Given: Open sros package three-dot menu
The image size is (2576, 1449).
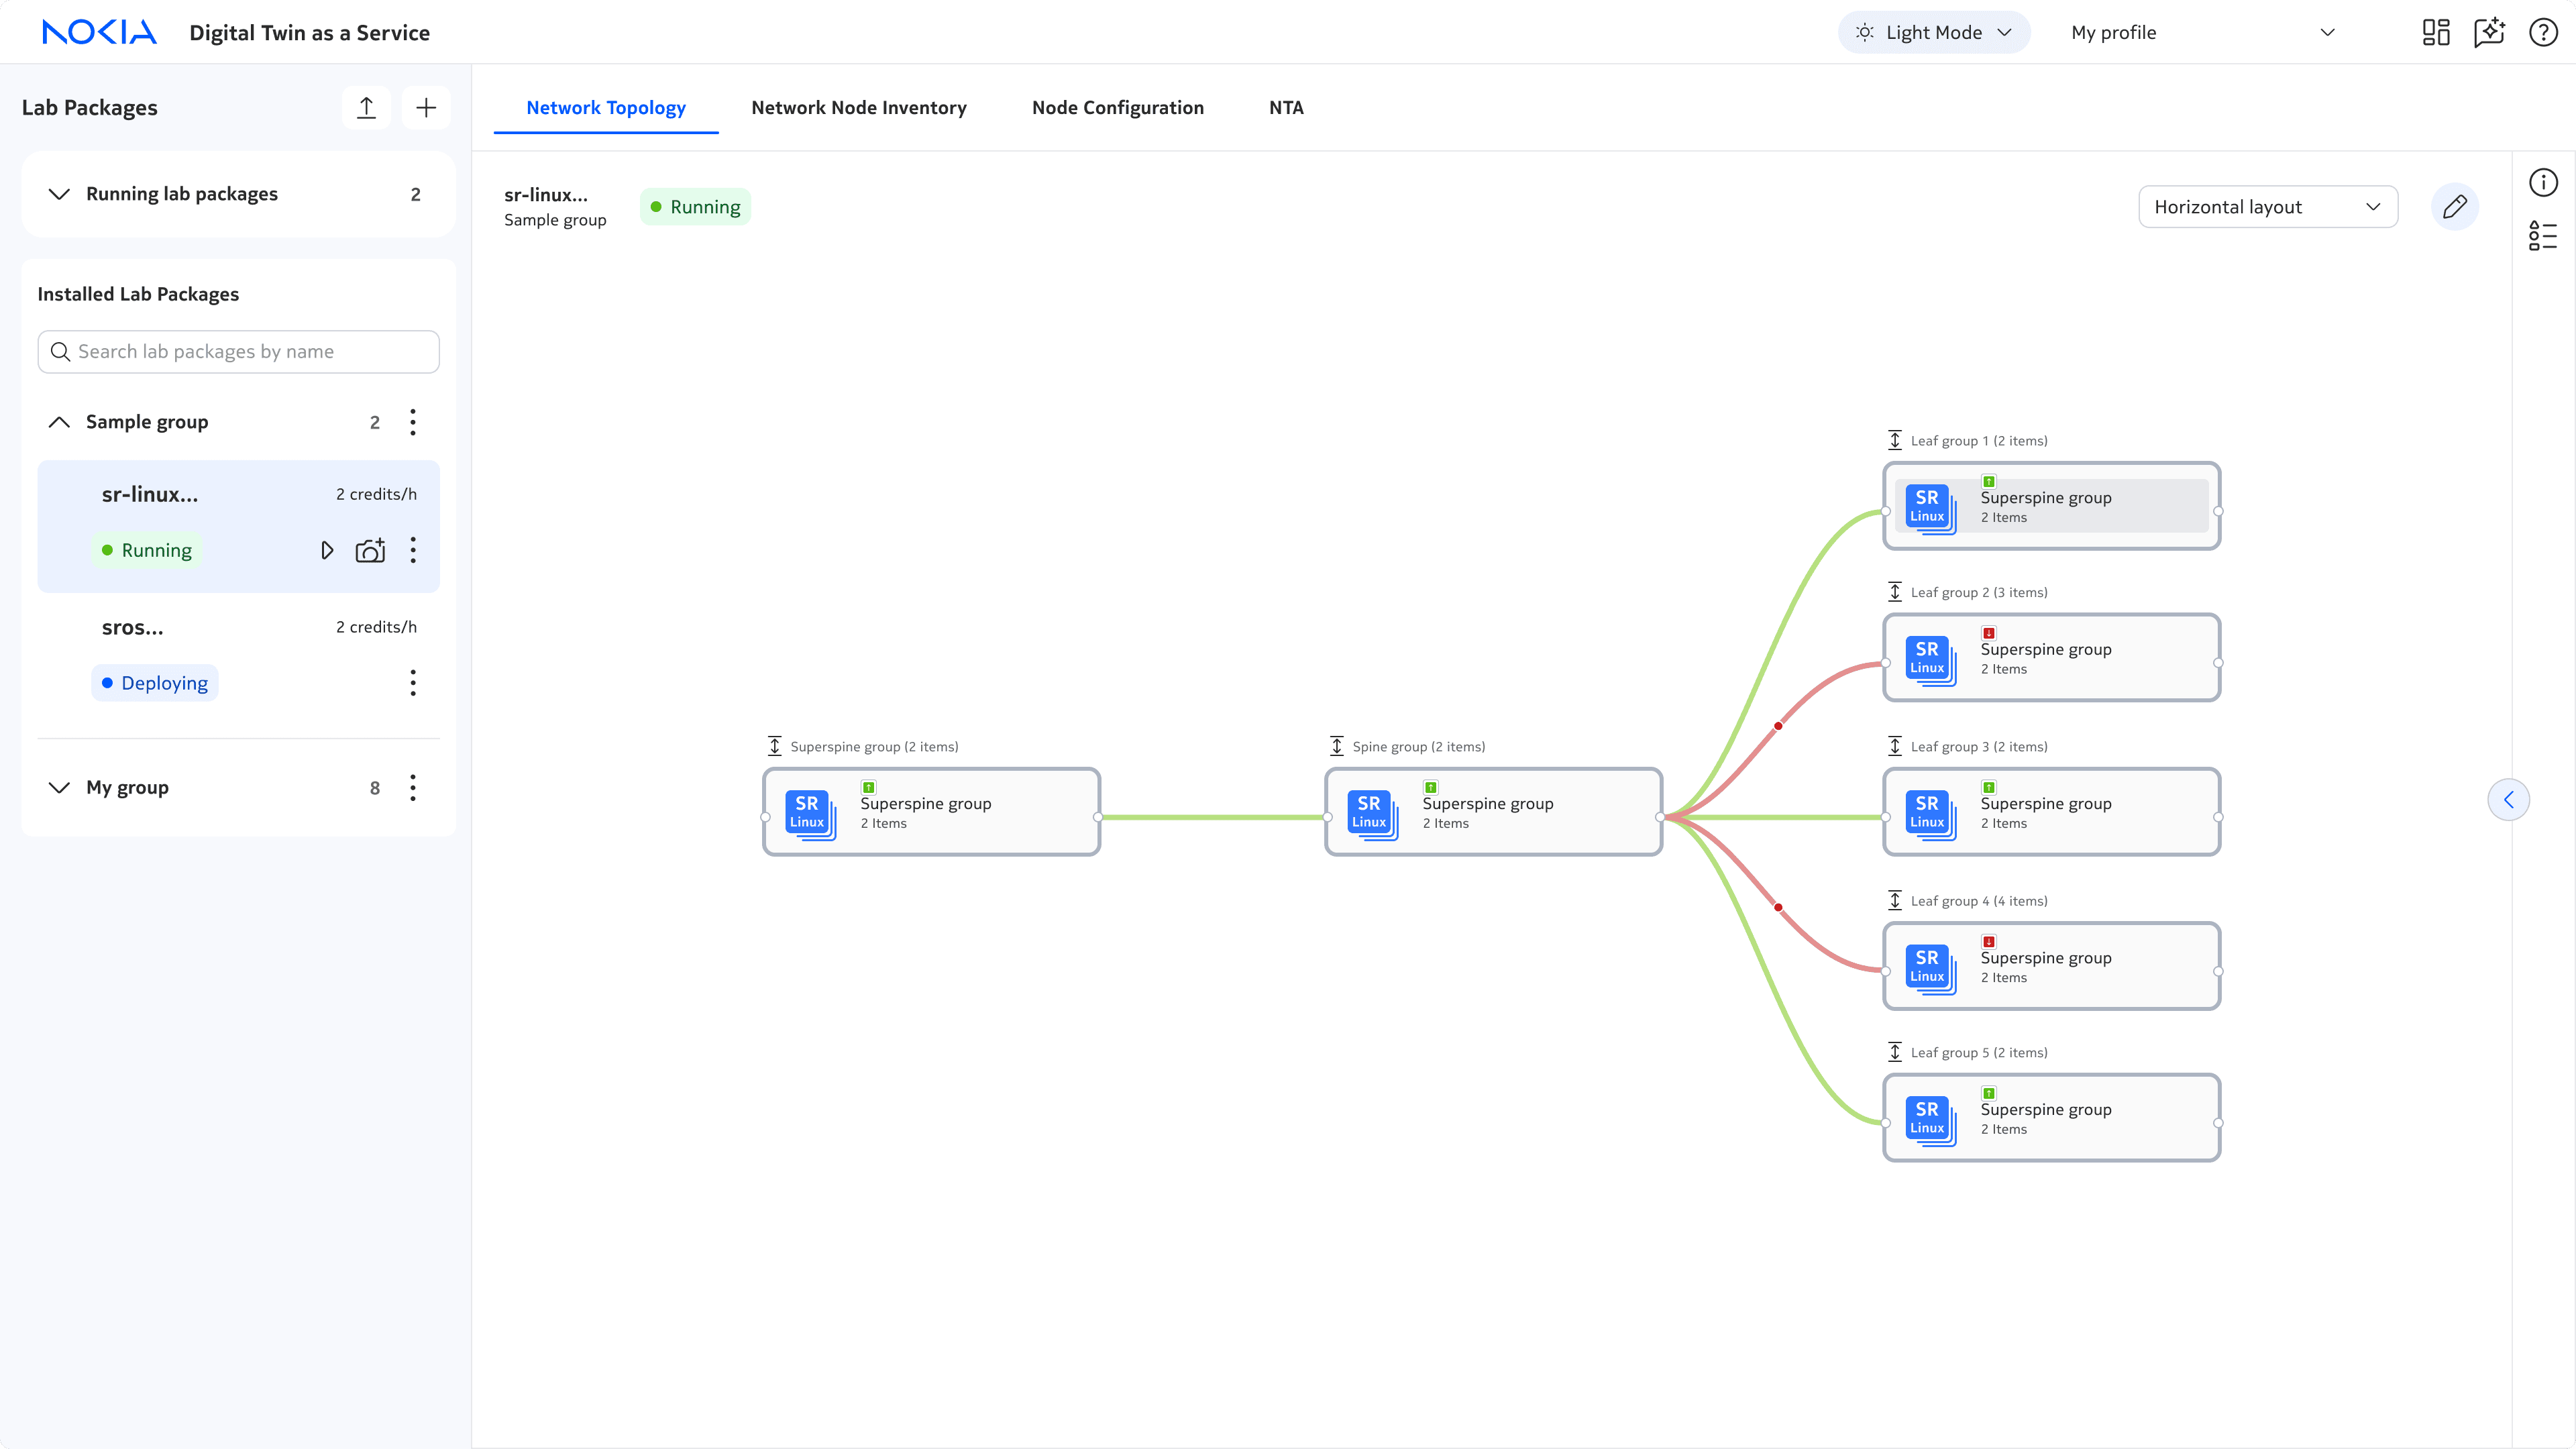Looking at the screenshot, I should pyautogui.click(x=413, y=683).
